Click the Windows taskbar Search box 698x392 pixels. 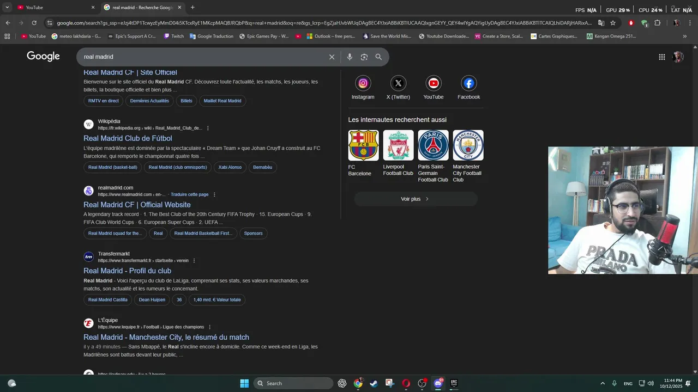click(x=293, y=383)
